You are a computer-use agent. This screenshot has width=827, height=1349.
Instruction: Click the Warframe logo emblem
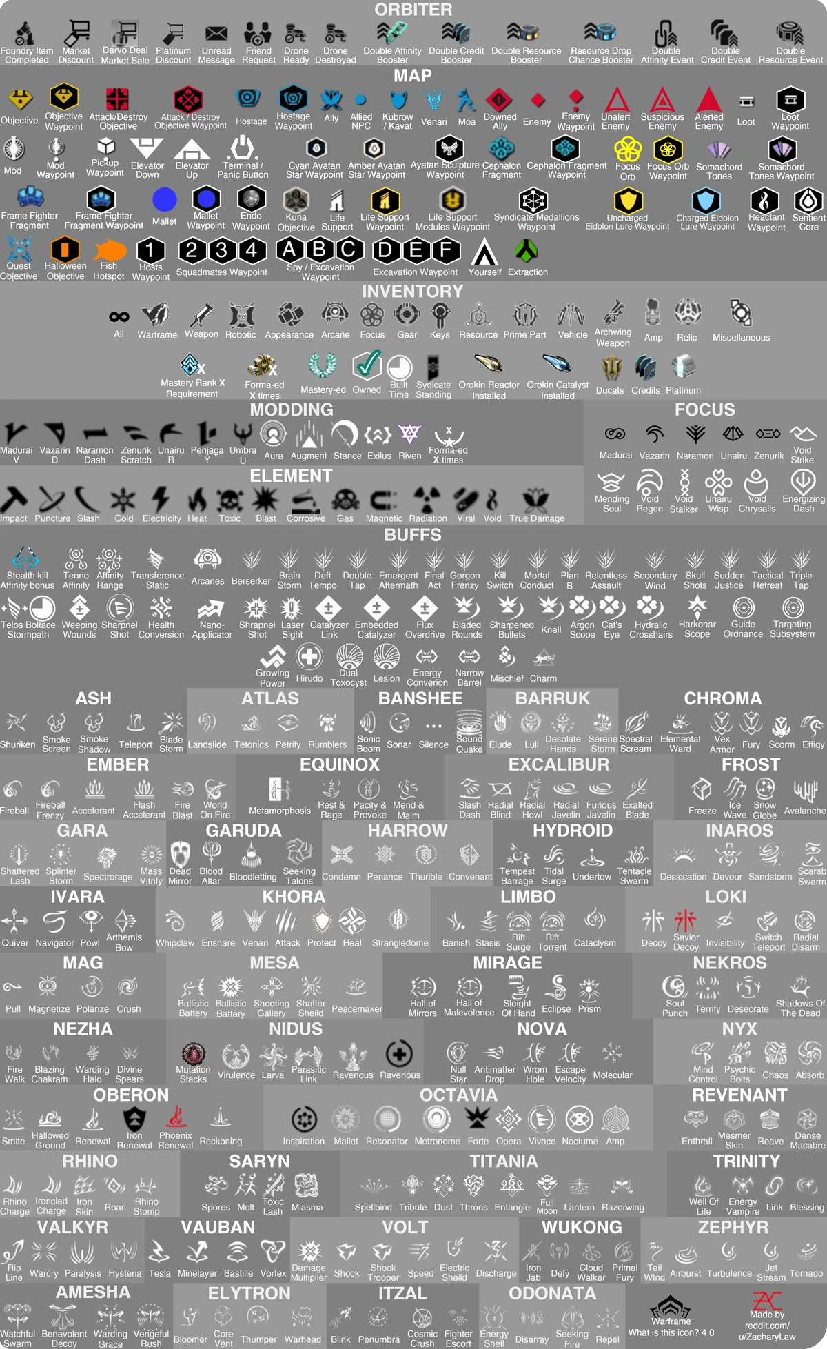click(671, 1305)
